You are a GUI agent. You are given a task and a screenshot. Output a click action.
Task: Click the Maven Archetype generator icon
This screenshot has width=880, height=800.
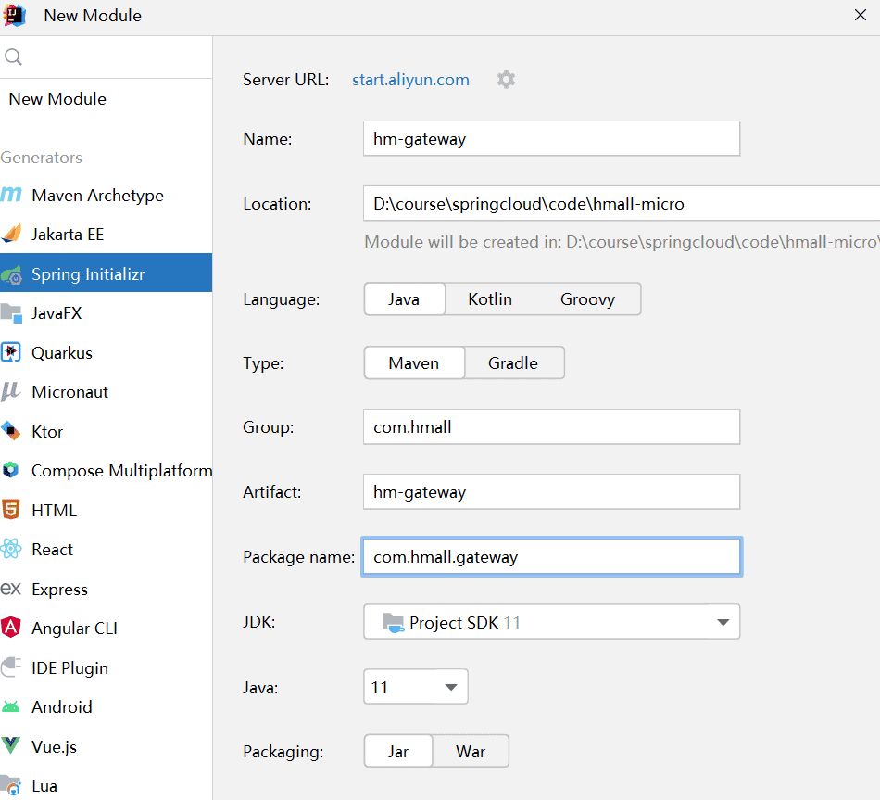click(12, 196)
